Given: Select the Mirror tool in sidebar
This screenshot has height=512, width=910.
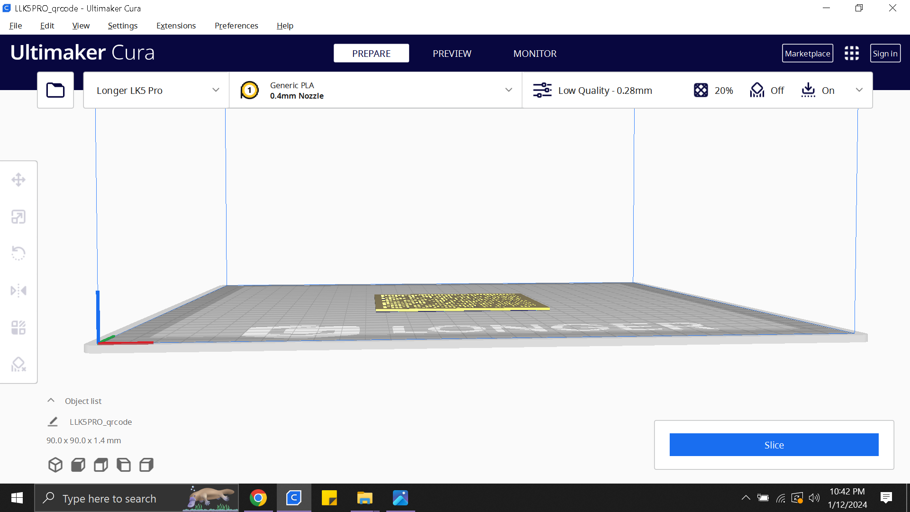Looking at the screenshot, I should click(x=18, y=290).
